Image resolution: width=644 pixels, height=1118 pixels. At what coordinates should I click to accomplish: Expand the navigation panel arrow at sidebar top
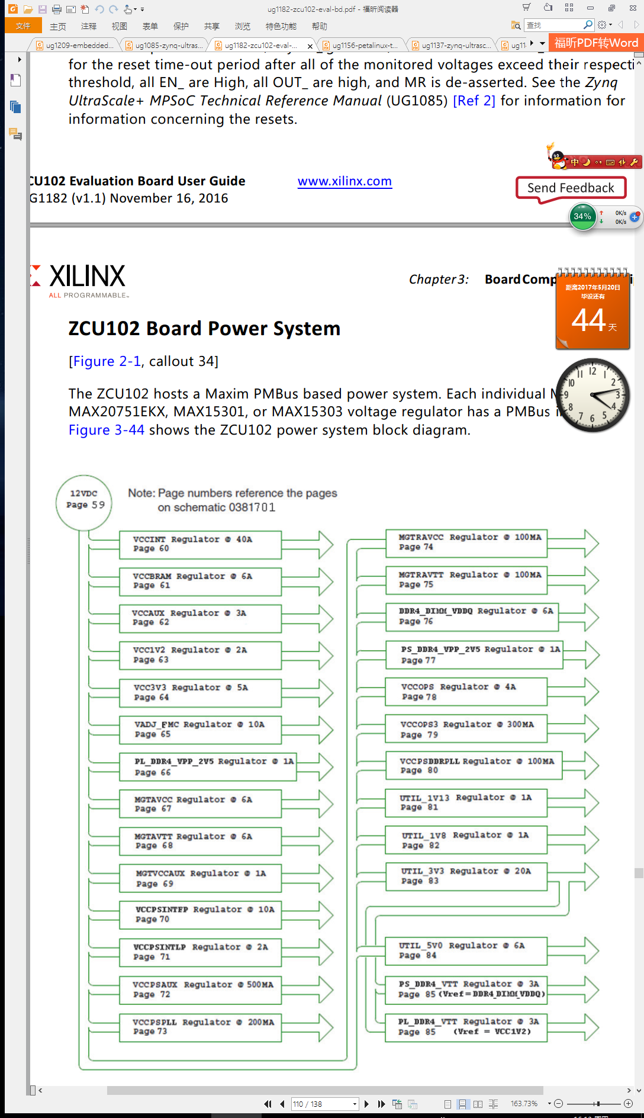(20, 59)
